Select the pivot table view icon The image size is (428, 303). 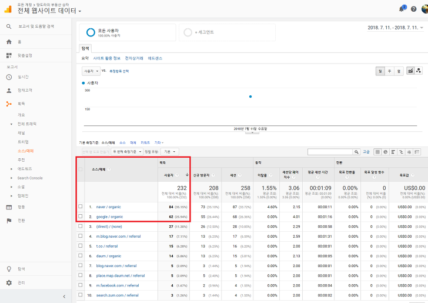pyautogui.click(x=417, y=152)
